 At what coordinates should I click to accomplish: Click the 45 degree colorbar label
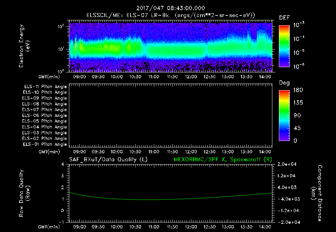tap(297, 128)
